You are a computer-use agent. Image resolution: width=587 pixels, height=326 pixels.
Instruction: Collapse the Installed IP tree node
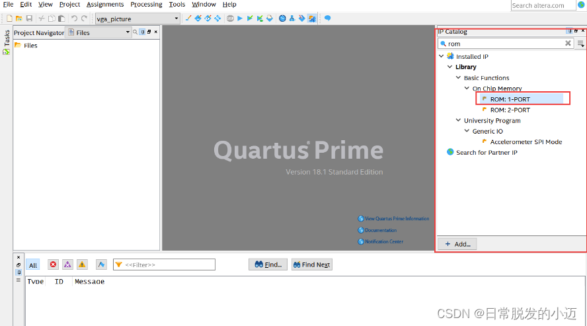(x=442, y=56)
